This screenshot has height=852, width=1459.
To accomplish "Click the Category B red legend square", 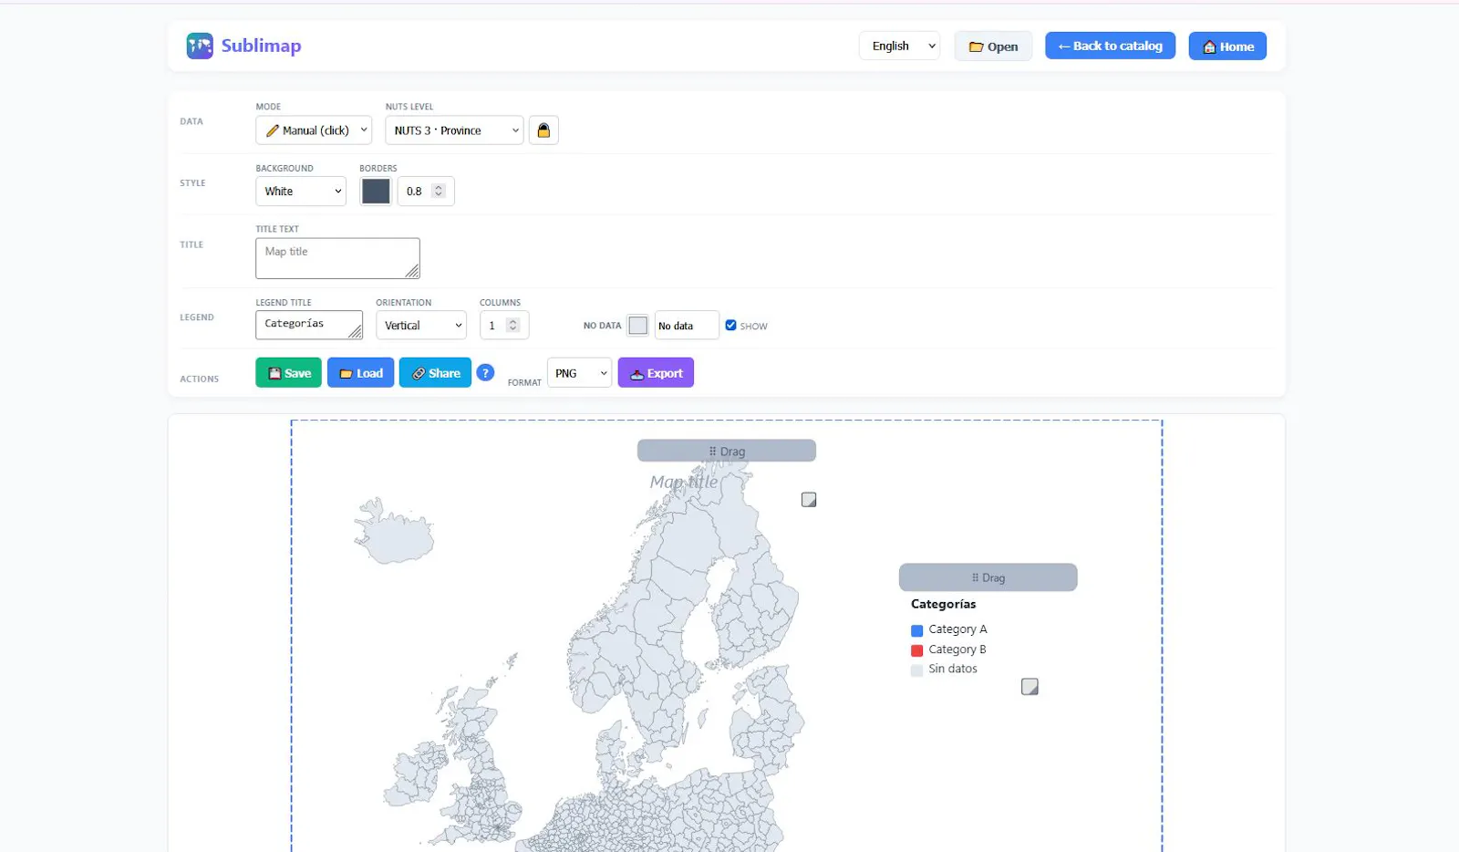I will [917, 650].
